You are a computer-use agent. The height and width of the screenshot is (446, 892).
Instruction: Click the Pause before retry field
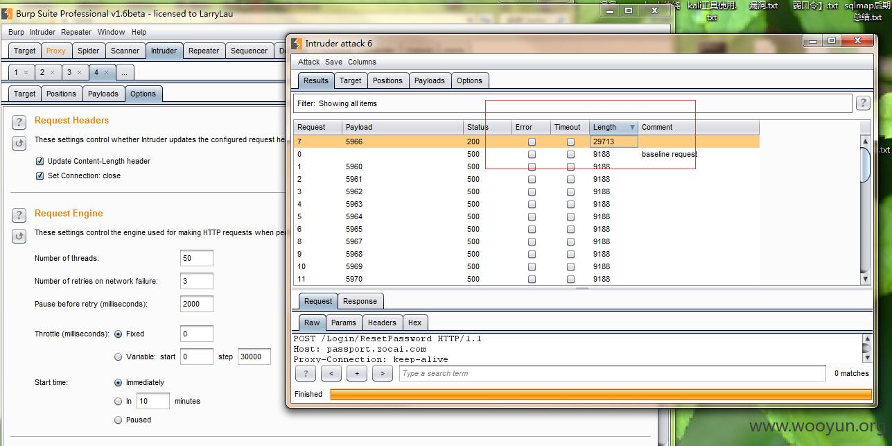click(196, 304)
